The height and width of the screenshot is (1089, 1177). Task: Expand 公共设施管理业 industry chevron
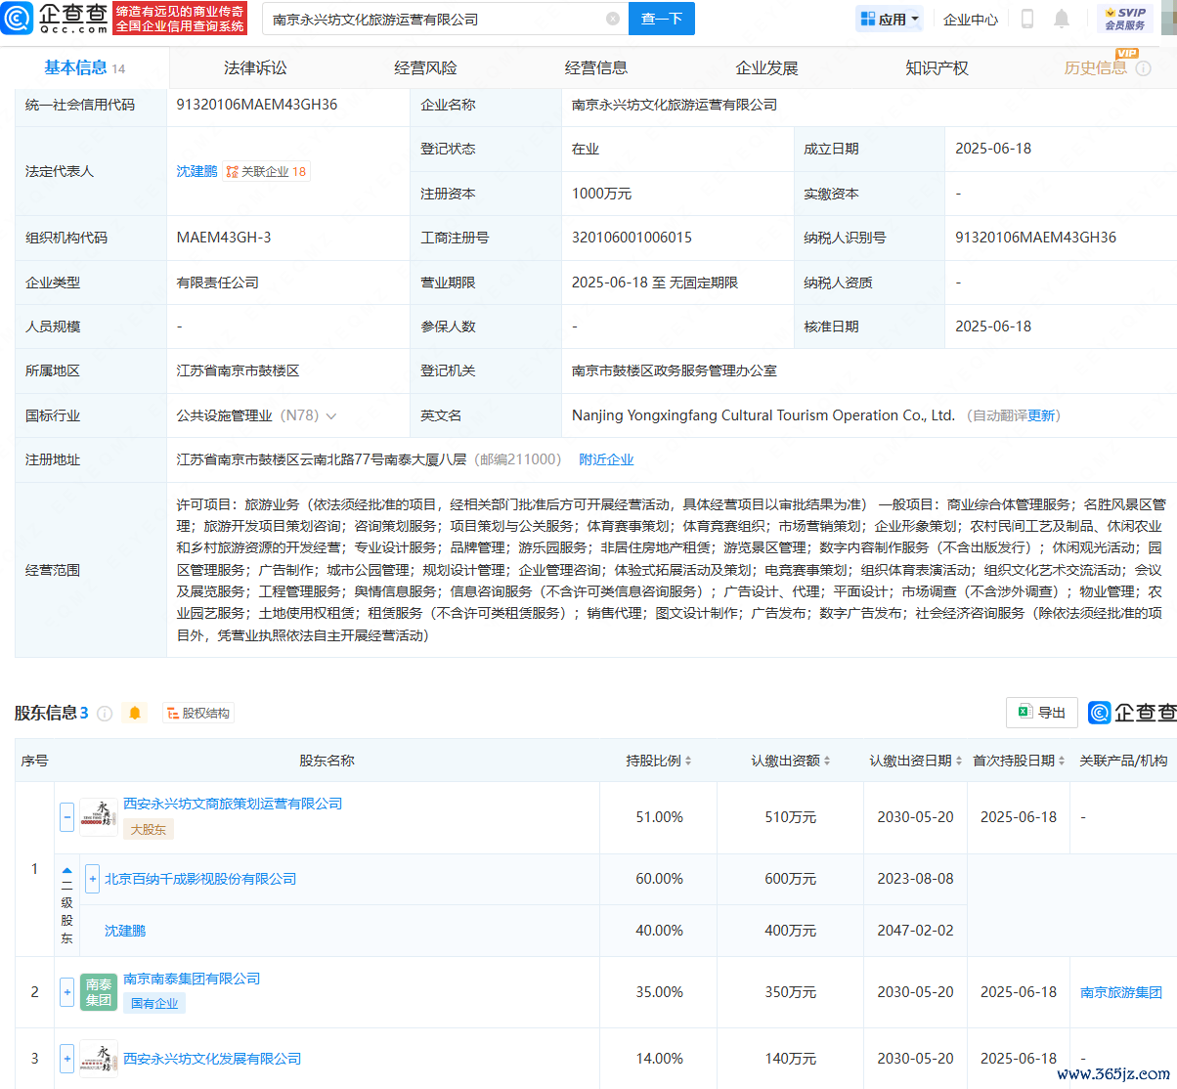(331, 416)
